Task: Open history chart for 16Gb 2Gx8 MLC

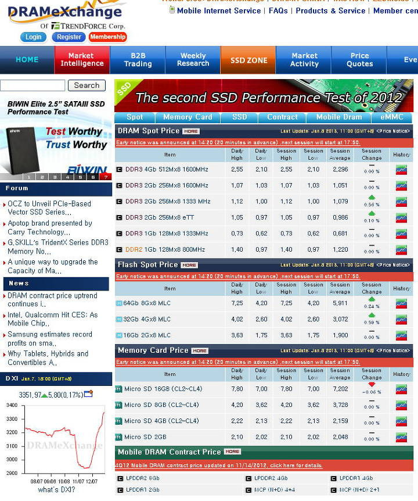Action: tap(401, 335)
